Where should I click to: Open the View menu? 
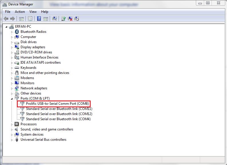coord(33,12)
